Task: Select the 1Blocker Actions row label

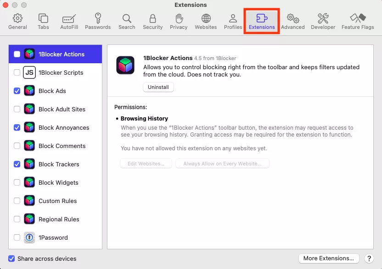Action: (x=62, y=54)
